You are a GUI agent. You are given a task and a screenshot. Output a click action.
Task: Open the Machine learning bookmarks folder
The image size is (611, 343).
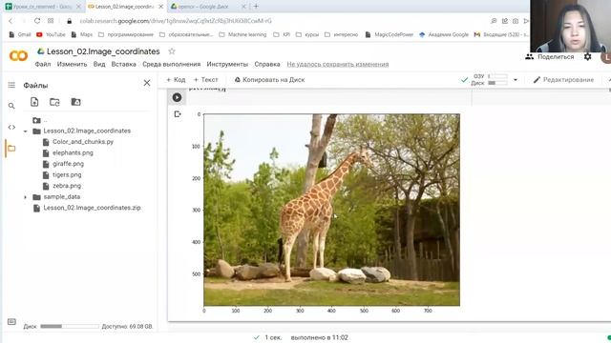242,34
